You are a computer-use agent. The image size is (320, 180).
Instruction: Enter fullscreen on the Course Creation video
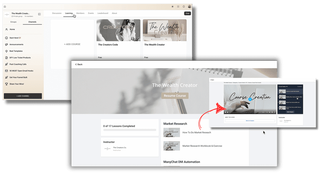[275, 112]
